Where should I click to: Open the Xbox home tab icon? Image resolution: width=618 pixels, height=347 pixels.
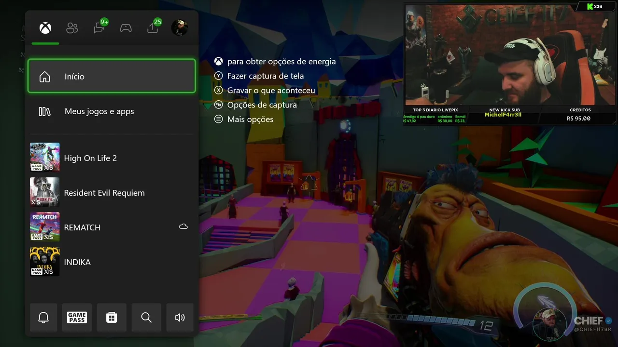pyautogui.click(x=45, y=28)
